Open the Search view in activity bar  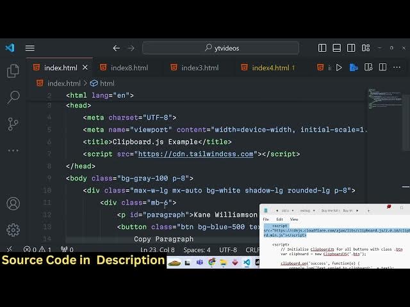coord(13,97)
